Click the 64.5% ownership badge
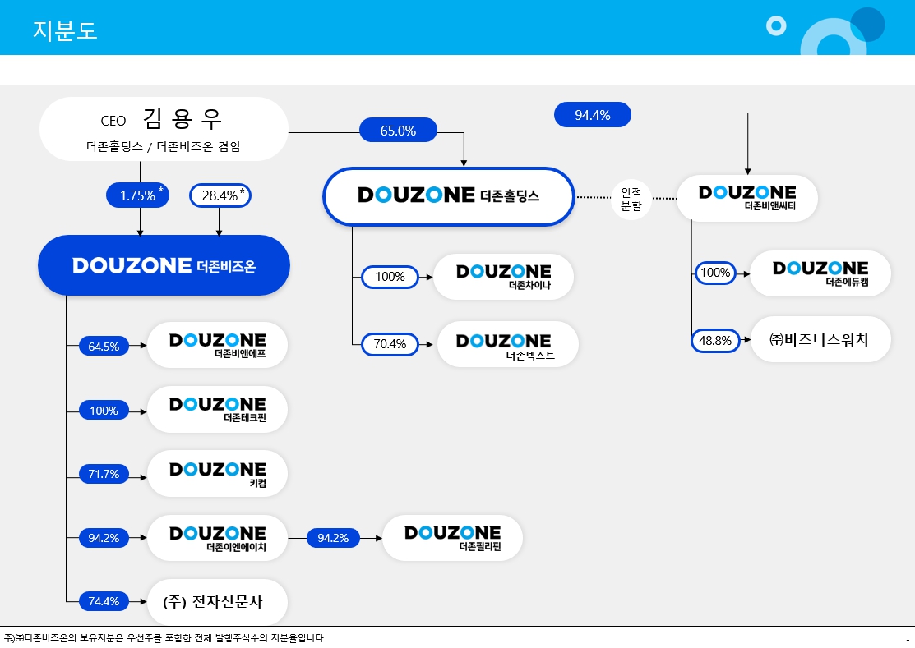 104,346
